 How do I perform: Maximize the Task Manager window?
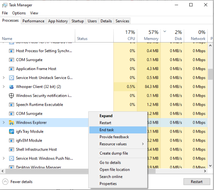191,5
